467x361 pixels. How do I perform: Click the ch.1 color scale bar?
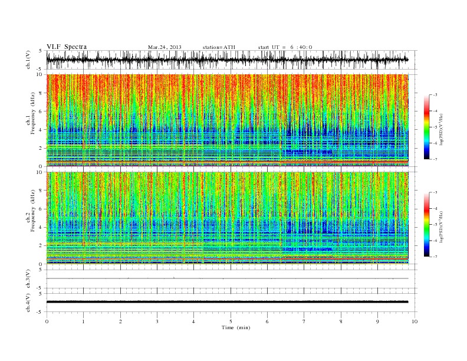point(426,127)
